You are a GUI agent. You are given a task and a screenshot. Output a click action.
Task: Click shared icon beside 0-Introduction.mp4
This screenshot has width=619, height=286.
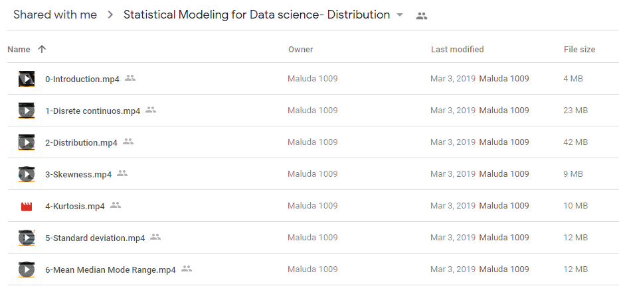click(130, 78)
